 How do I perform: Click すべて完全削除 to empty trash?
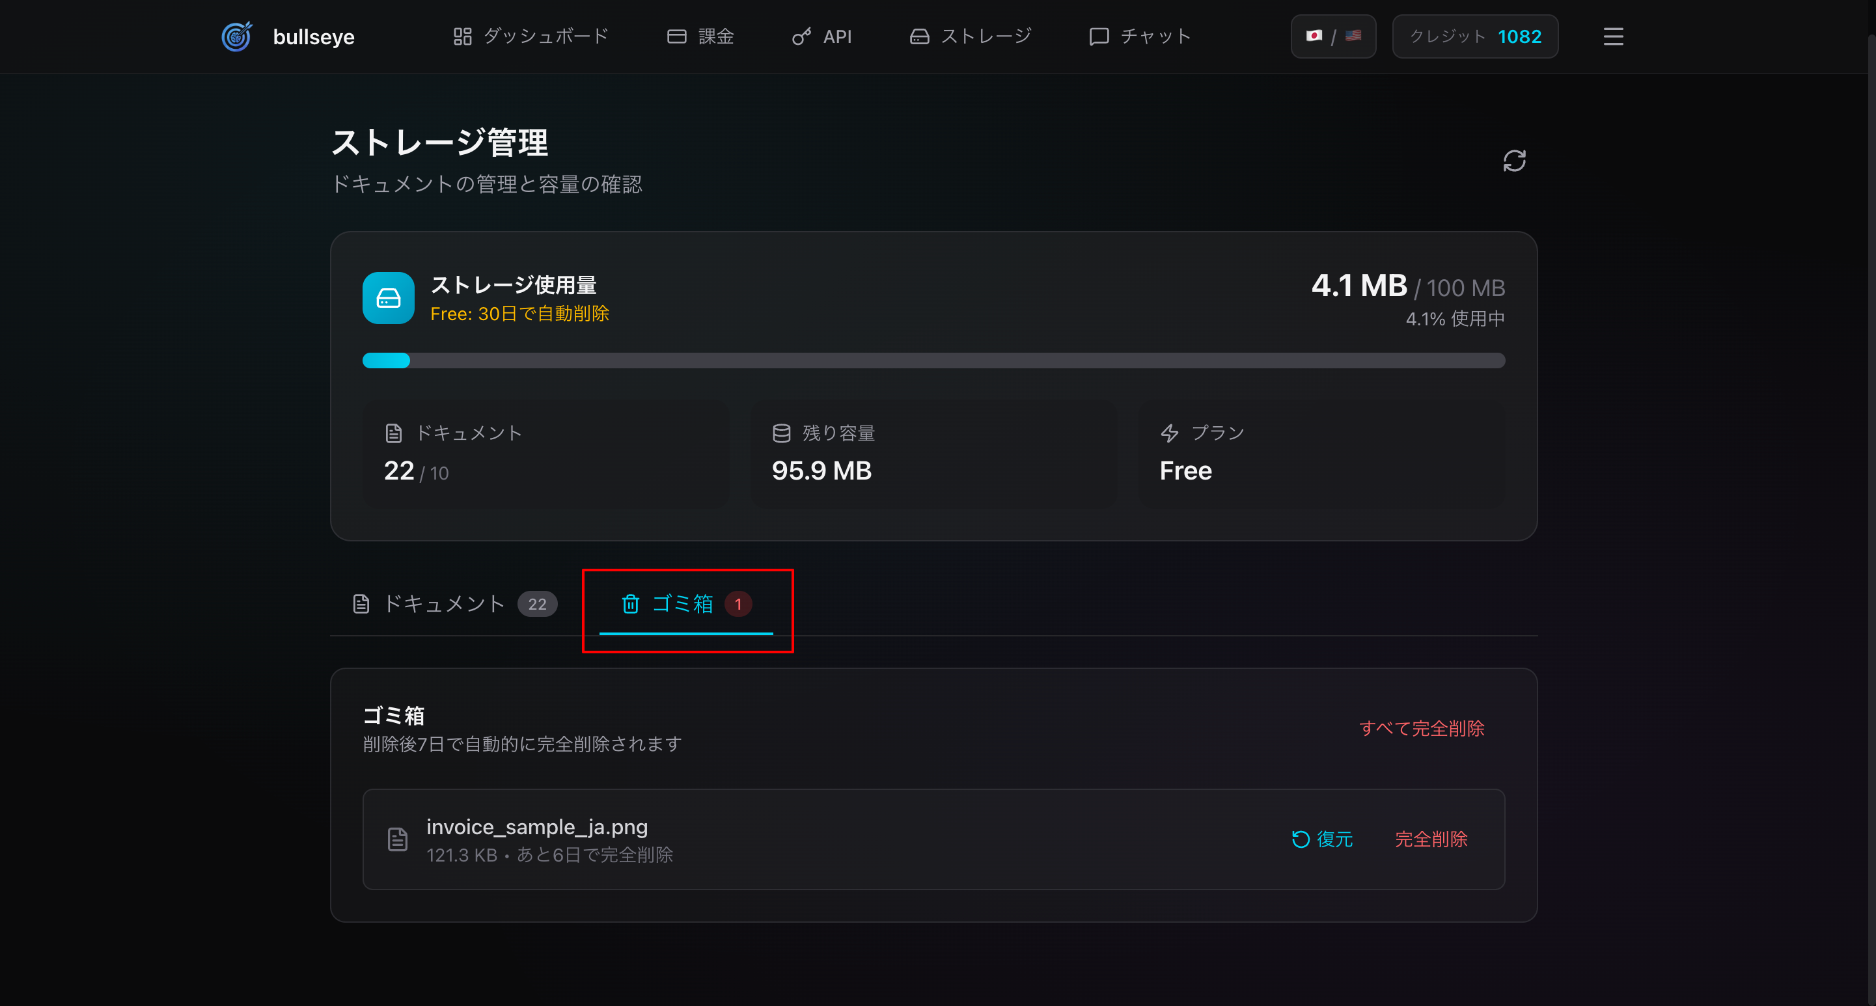[1422, 729]
